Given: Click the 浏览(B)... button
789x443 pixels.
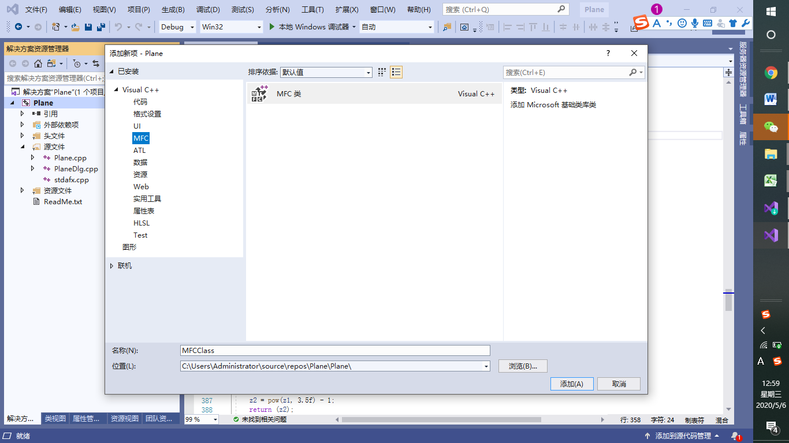Looking at the screenshot, I should (x=523, y=366).
